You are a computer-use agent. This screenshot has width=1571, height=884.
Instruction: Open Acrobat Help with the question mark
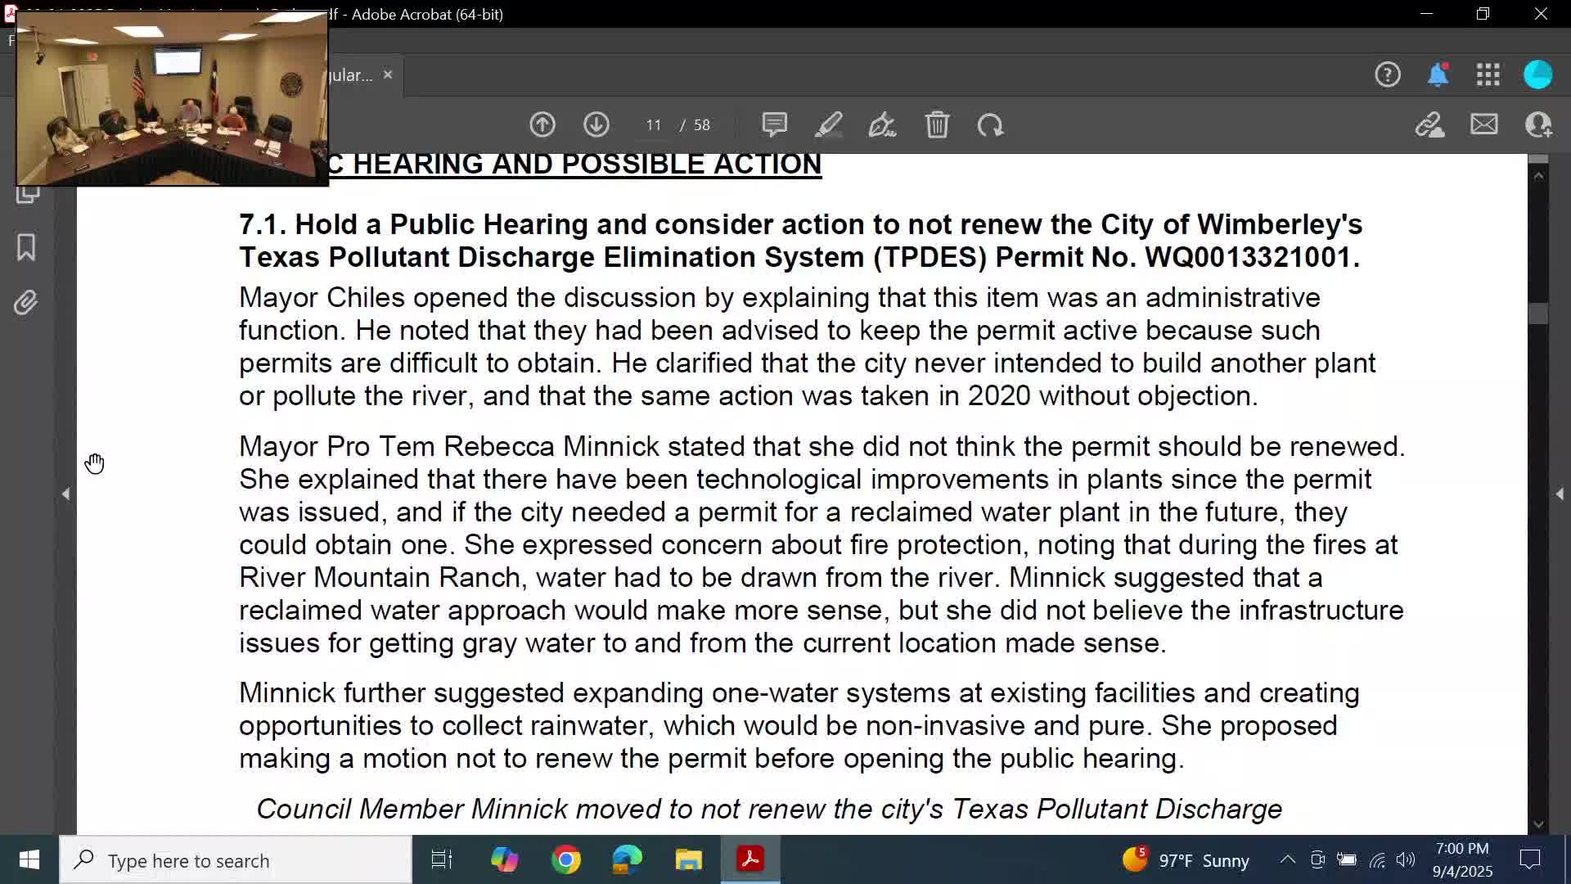(x=1388, y=74)
